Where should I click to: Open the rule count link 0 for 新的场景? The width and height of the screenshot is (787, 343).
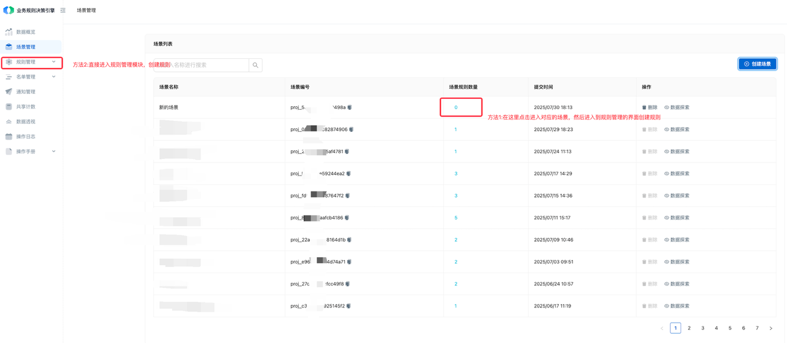coord(456,107)
